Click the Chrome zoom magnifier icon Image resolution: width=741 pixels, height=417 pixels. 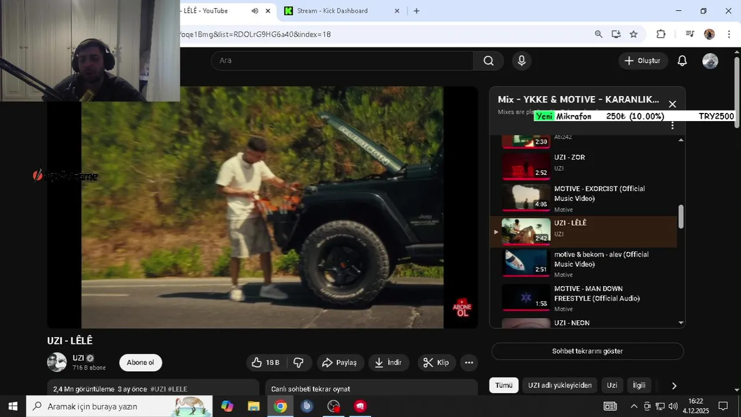coord(598,34)
